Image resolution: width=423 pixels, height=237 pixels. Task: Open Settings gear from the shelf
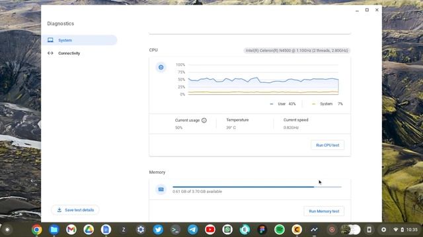pyautogui.click(x=141, y=230)
